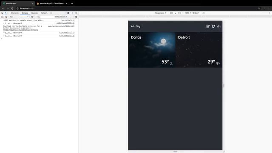This screenshot has width=272, height=153.
Task: Show the console sidebar
Action: tap(2, 17)
